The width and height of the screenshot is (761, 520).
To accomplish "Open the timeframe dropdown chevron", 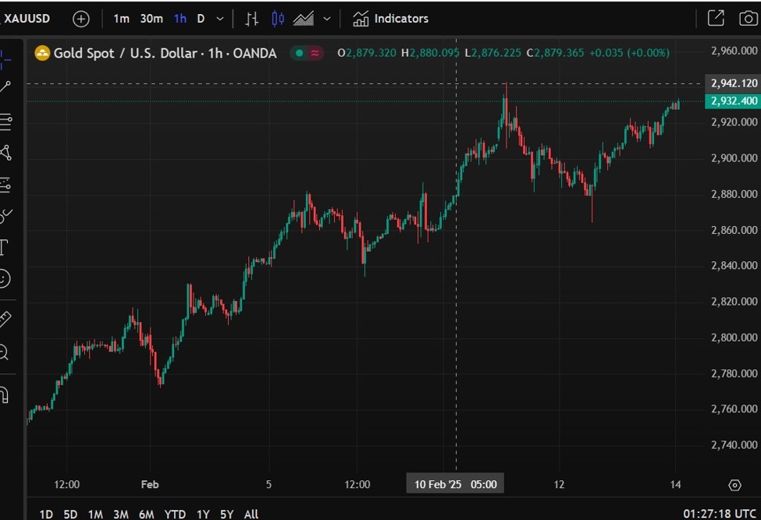I will pos(219,18).
